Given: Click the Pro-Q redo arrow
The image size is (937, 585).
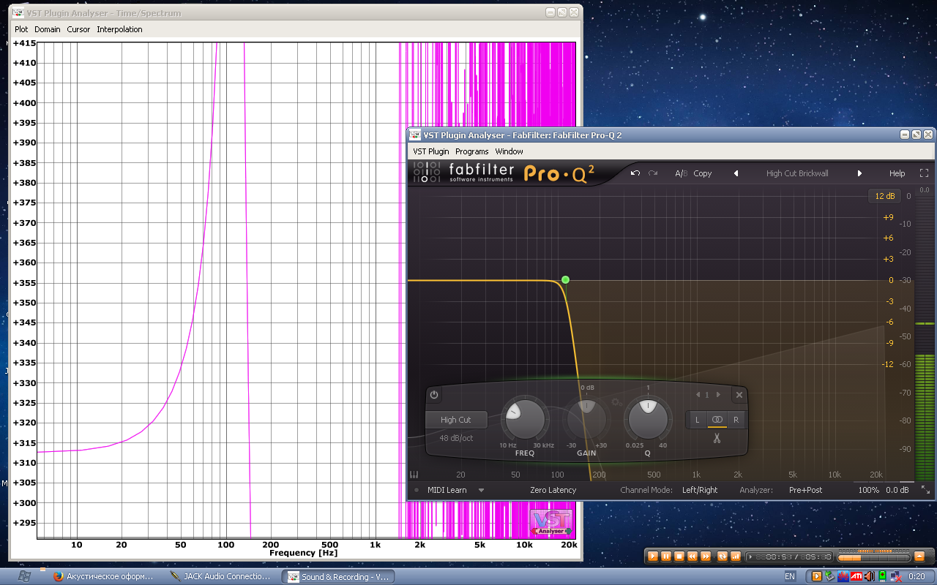Looking at the screenshot, I should tap(653, 173).
